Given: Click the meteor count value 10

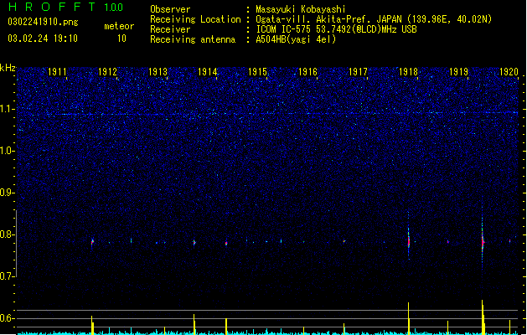Looking at the screenshot, I should [x=121, y=39].
